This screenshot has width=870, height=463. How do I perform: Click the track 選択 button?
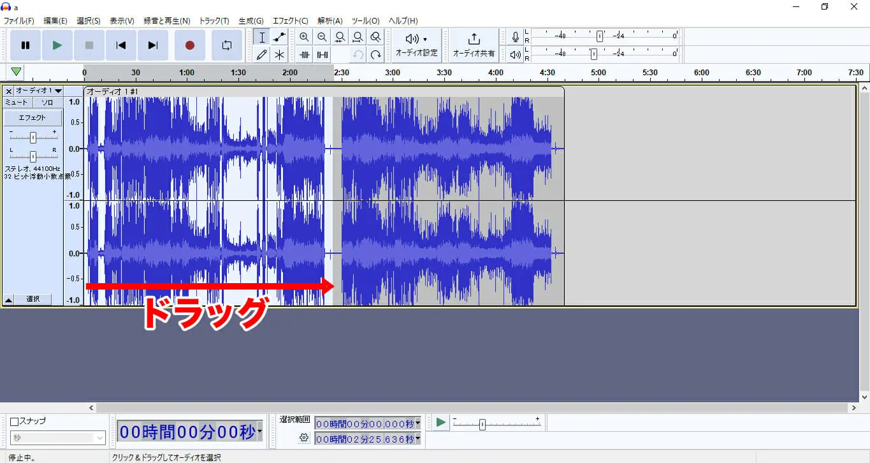point(33,299)
